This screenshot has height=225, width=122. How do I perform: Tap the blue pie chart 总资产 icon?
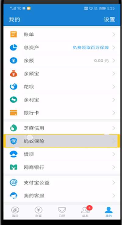pos(13,48)
